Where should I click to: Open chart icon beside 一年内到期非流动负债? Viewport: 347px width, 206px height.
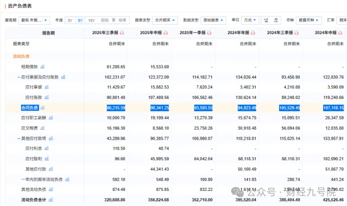pyautogui.click(x=67, y=179)
